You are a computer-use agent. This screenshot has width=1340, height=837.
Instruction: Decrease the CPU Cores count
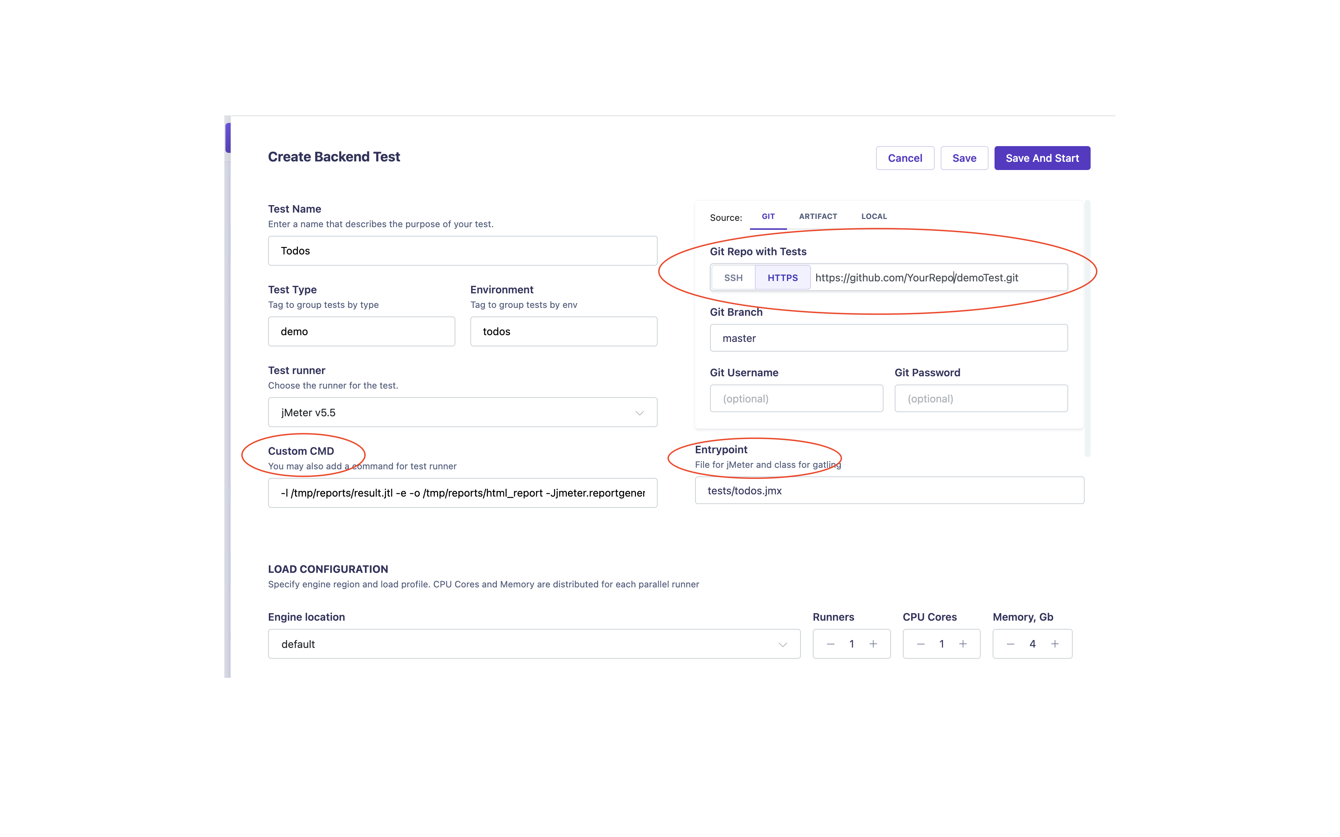920,644
